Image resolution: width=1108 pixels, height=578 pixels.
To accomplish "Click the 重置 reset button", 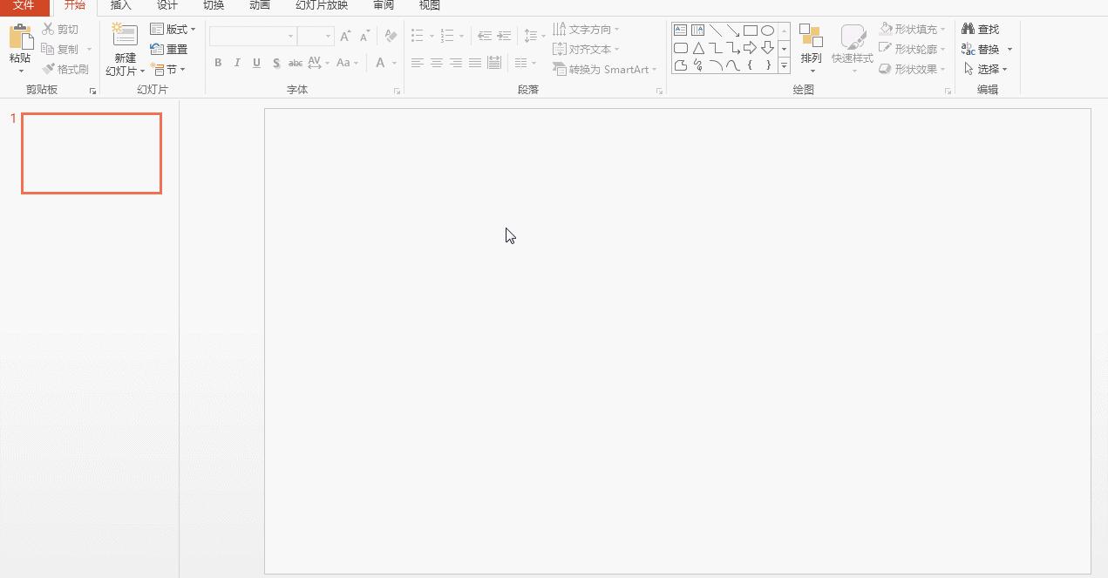I will click(x=169, y=49).
